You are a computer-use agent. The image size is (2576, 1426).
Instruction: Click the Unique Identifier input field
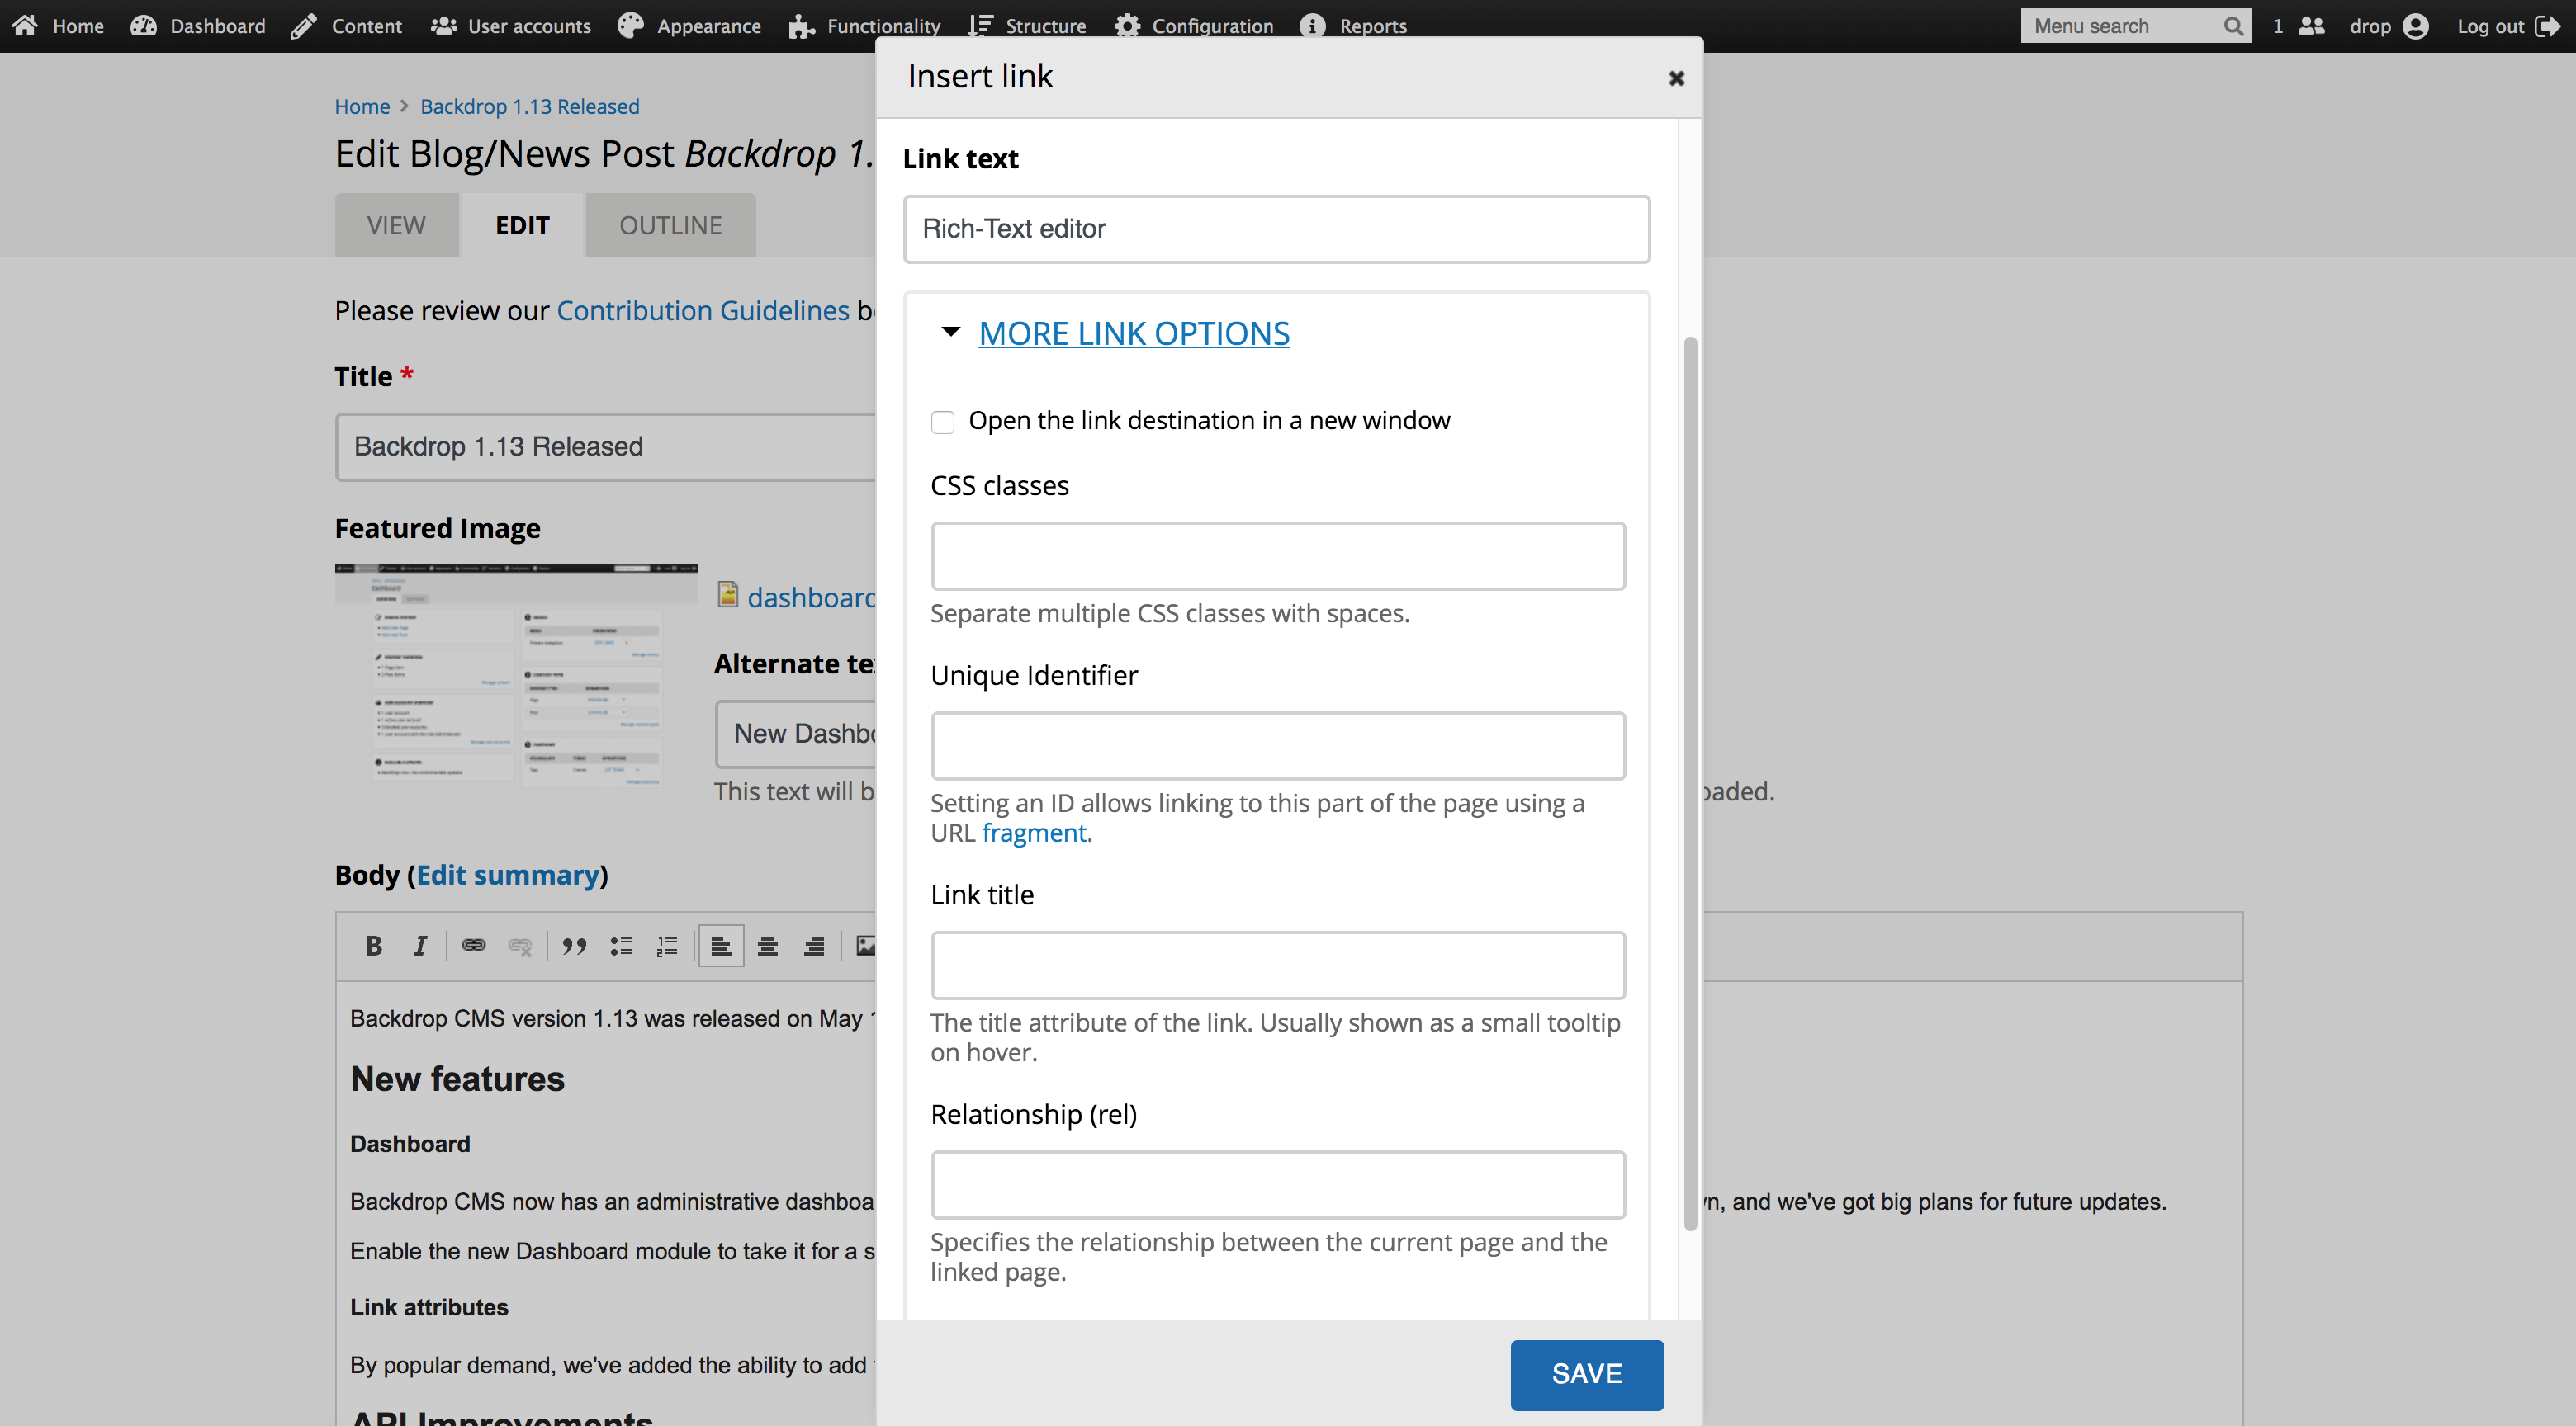(x=1277, y=745)
